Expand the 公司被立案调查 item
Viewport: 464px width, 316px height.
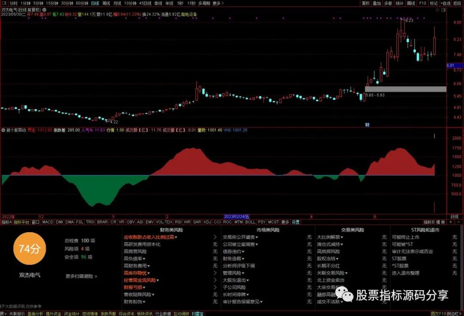coord(240,244)
